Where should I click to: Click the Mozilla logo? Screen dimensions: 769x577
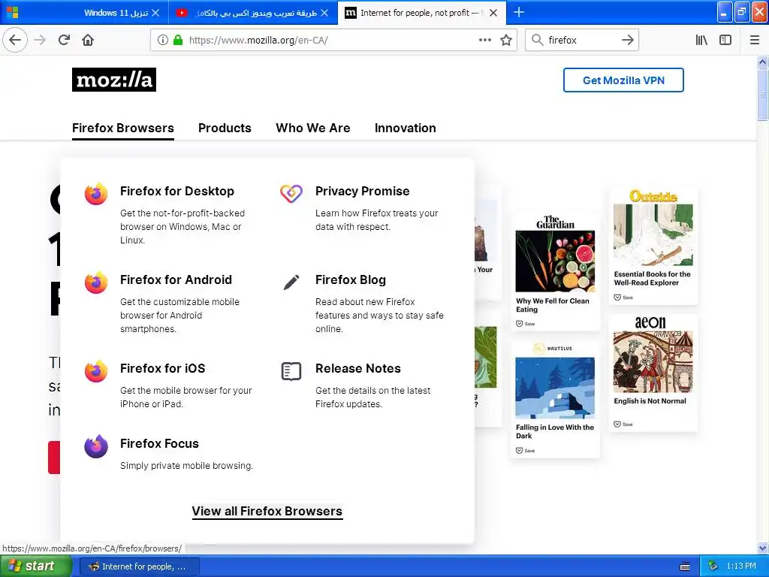(114, 80)
